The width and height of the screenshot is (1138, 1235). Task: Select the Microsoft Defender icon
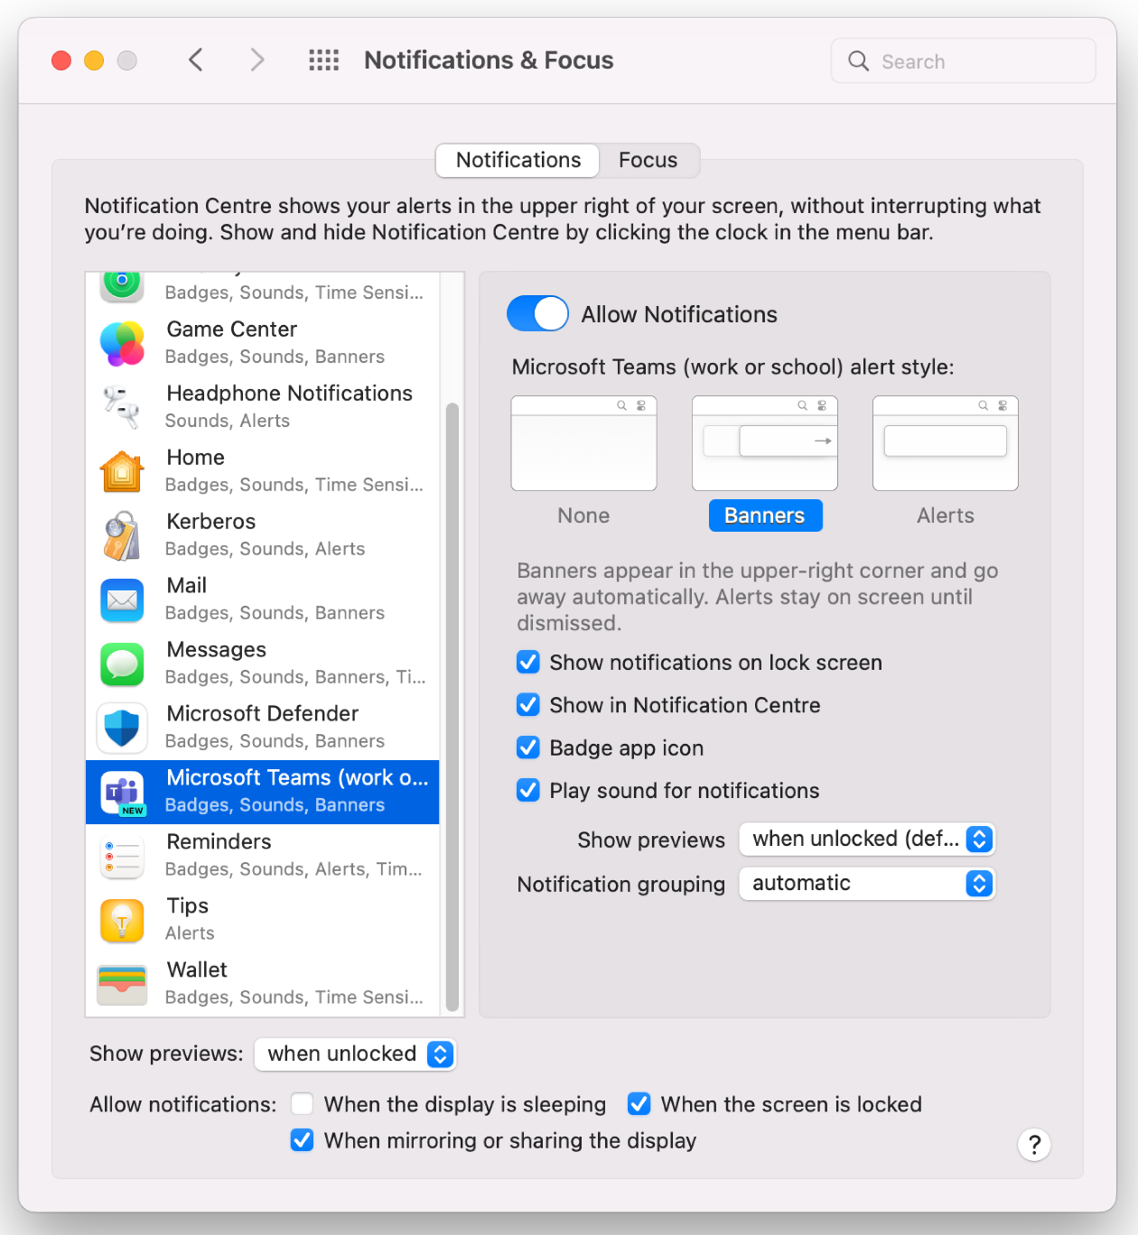pyautogui.click(x=122, y=728)
